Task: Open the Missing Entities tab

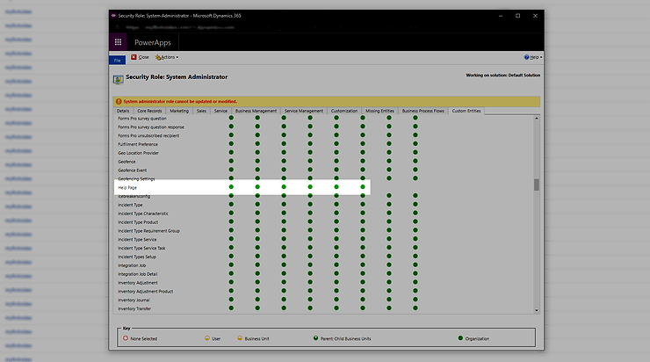Action: [x=379, y=111]
